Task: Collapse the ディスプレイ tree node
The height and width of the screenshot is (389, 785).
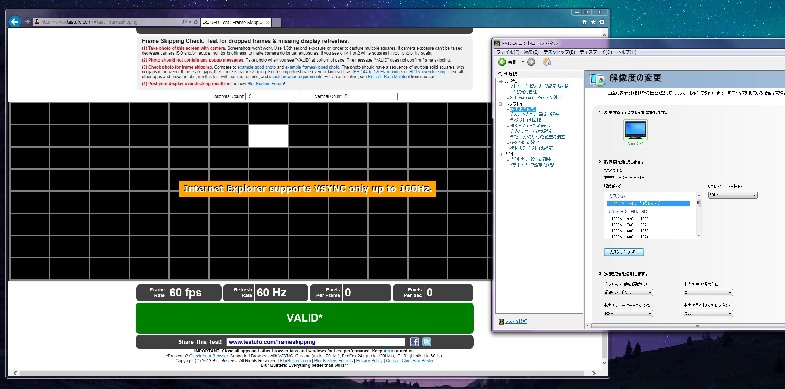Action: tap(500, 104)
